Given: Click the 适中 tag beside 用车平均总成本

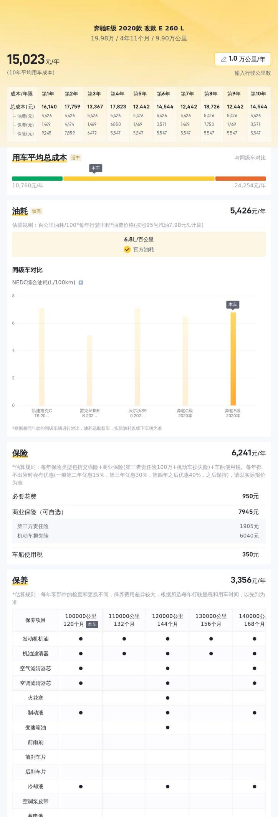Looking at the screenshot, I should (76, 158).
